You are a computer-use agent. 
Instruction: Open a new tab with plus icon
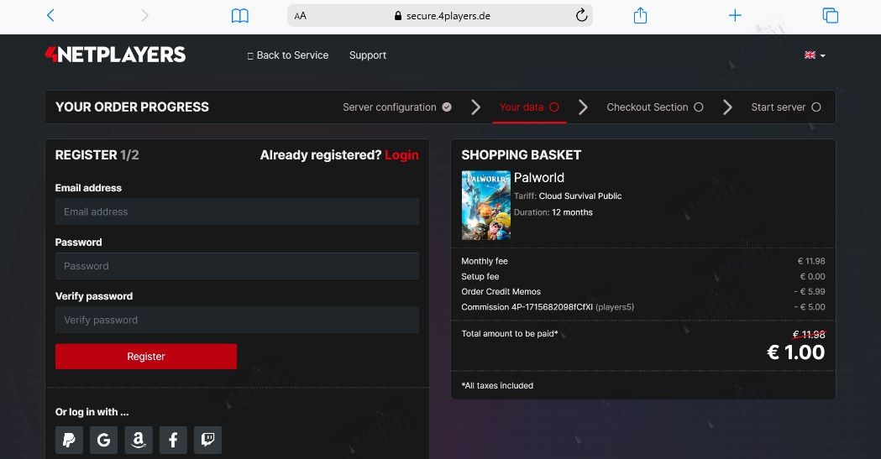click(735, 16)
